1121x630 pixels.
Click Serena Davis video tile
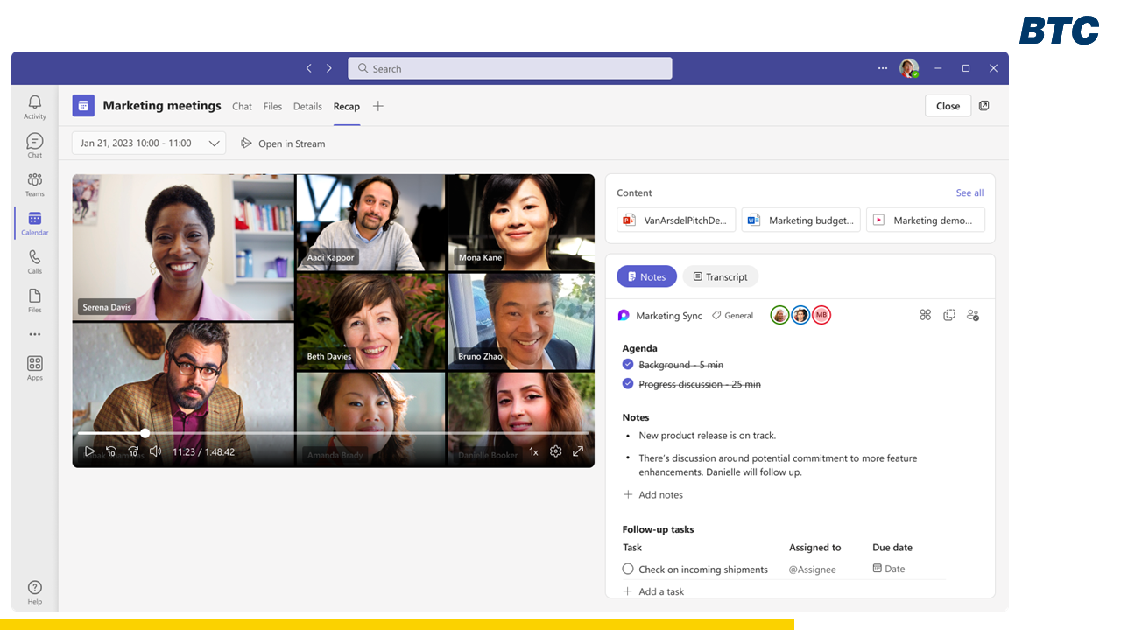[x=183, y=248]
